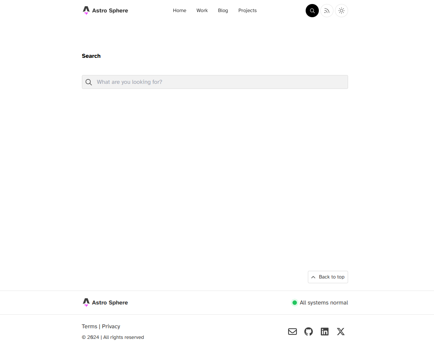Focus the 'What are you looking for?' field
The width and height of the screenshot is (434, 344).
point(219,82)
